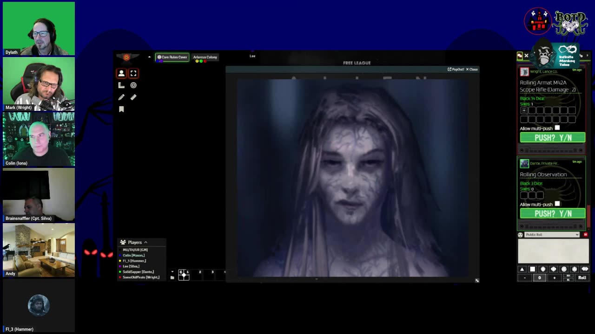This screenshot has height=334, width=595.
Task: Pop out the image viewer window
Action: click(456, 69)
